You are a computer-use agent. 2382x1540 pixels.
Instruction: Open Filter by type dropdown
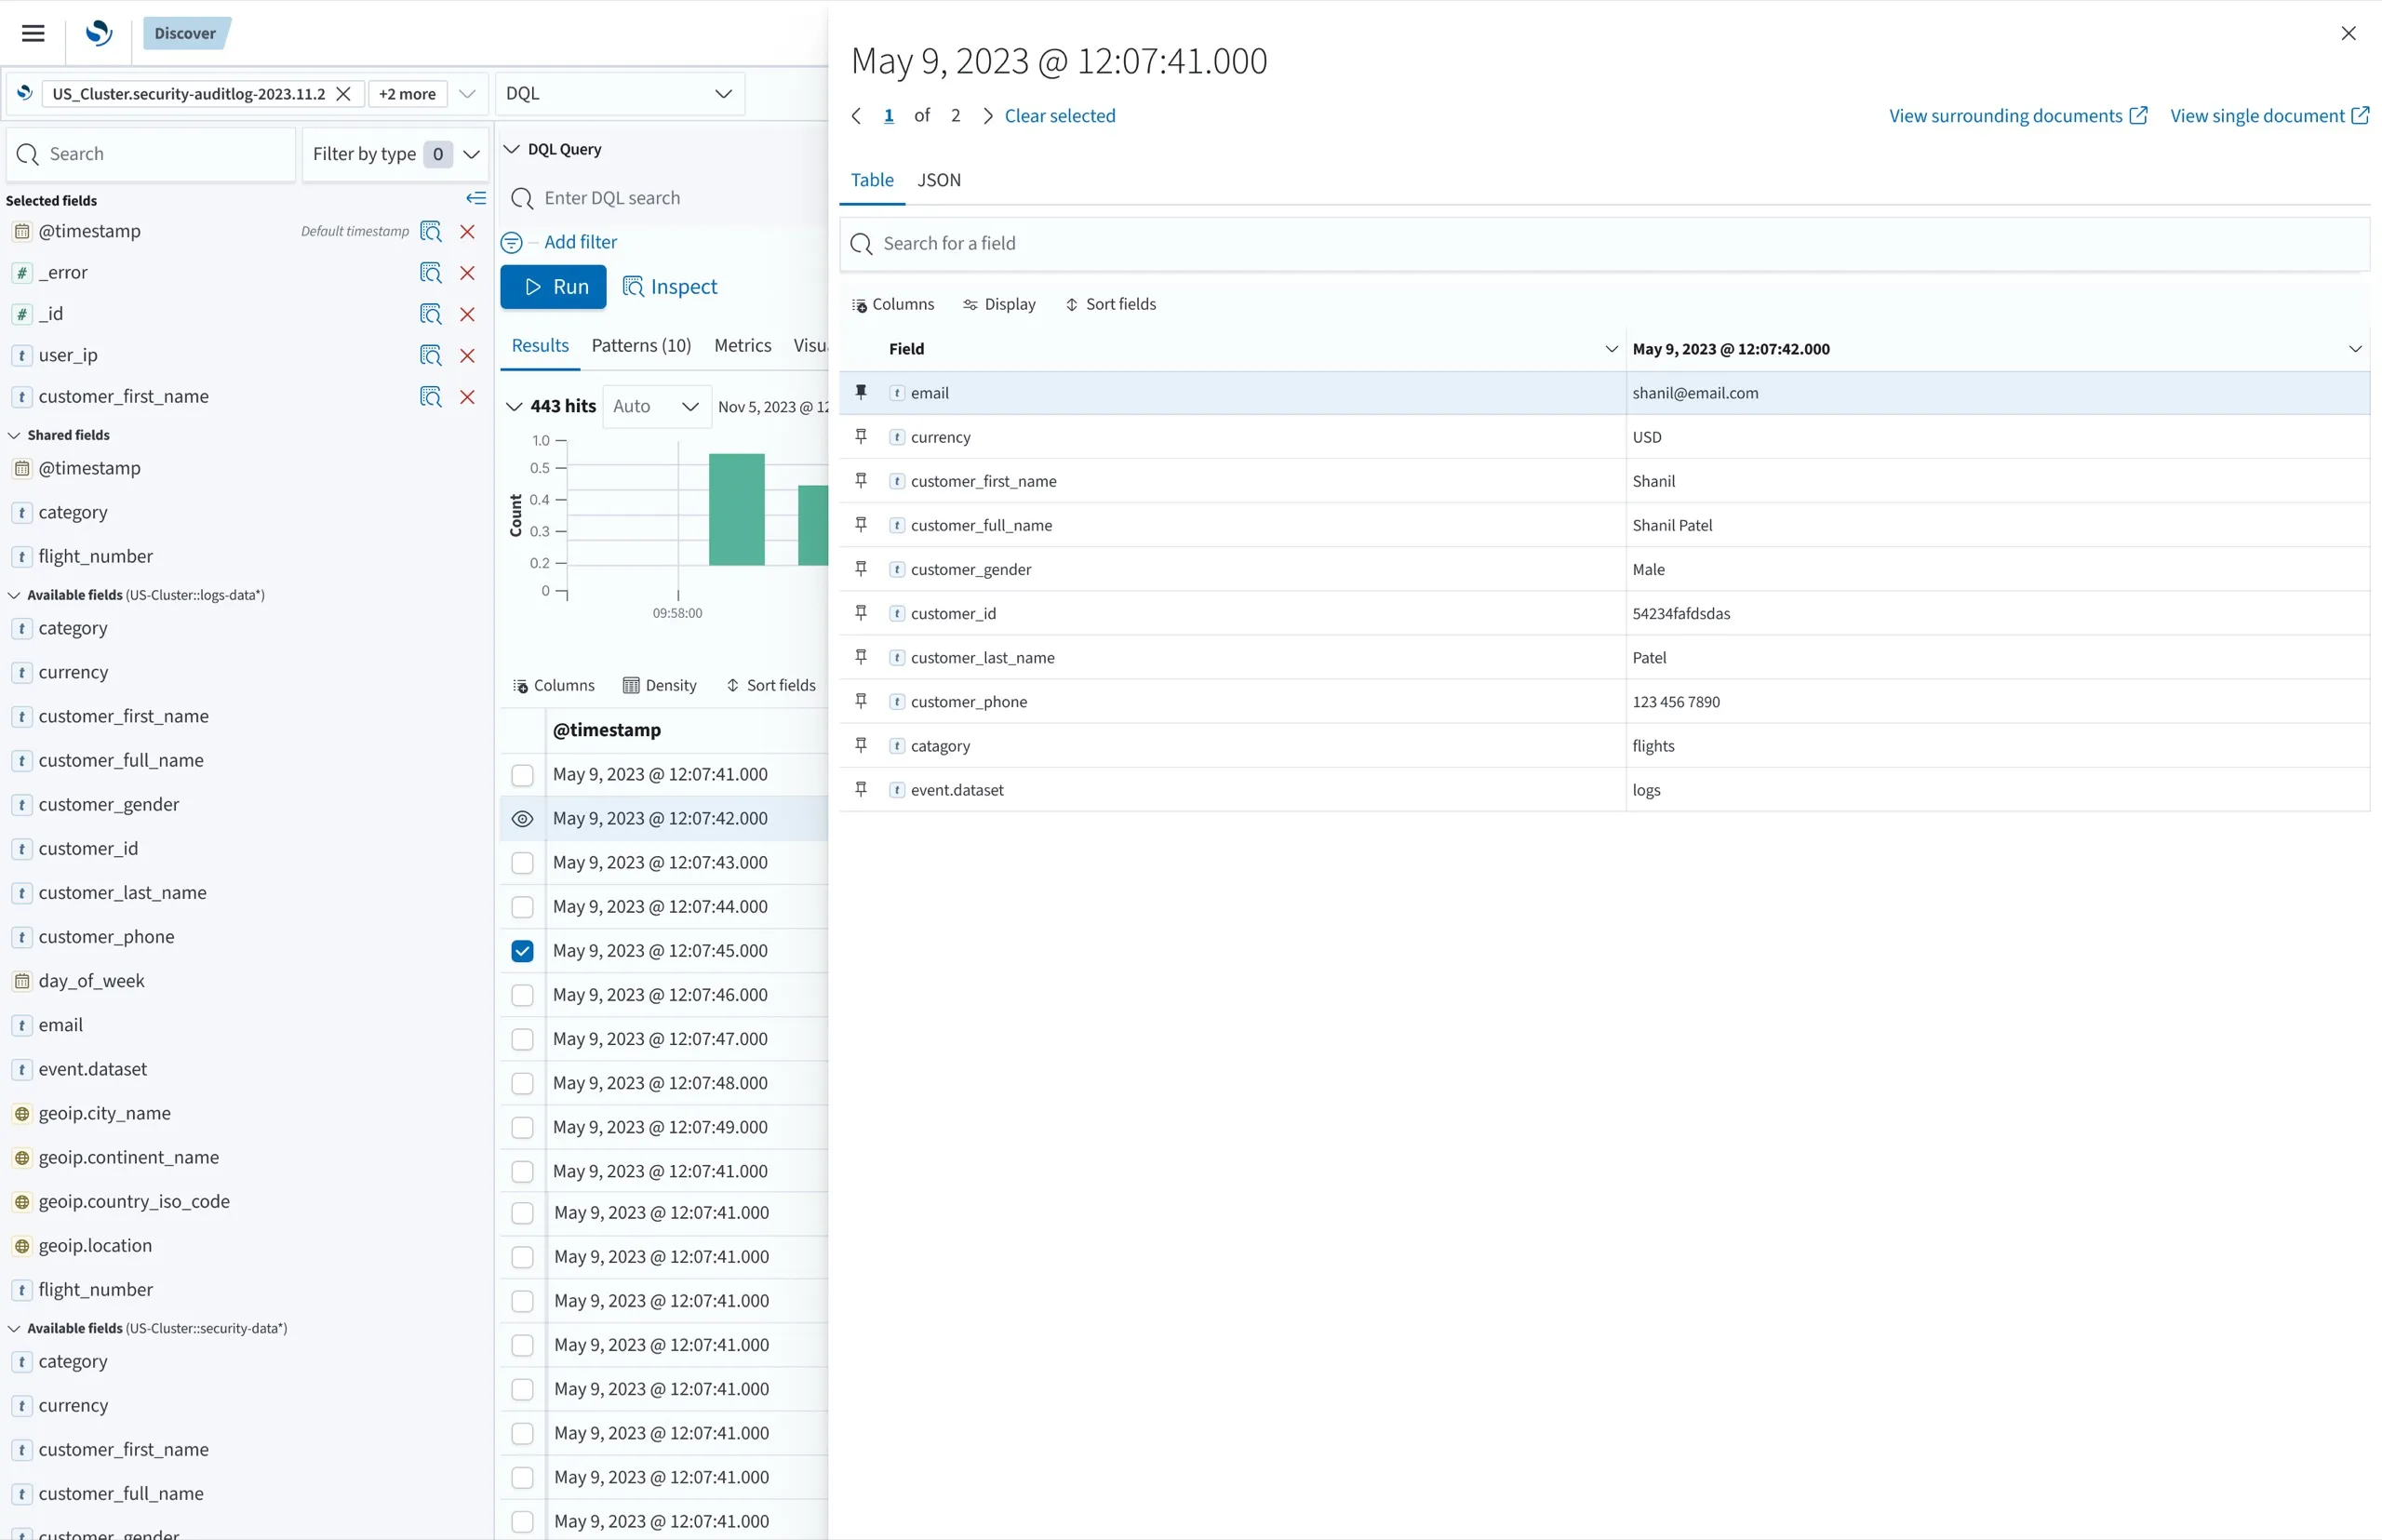tap(395, 154)
